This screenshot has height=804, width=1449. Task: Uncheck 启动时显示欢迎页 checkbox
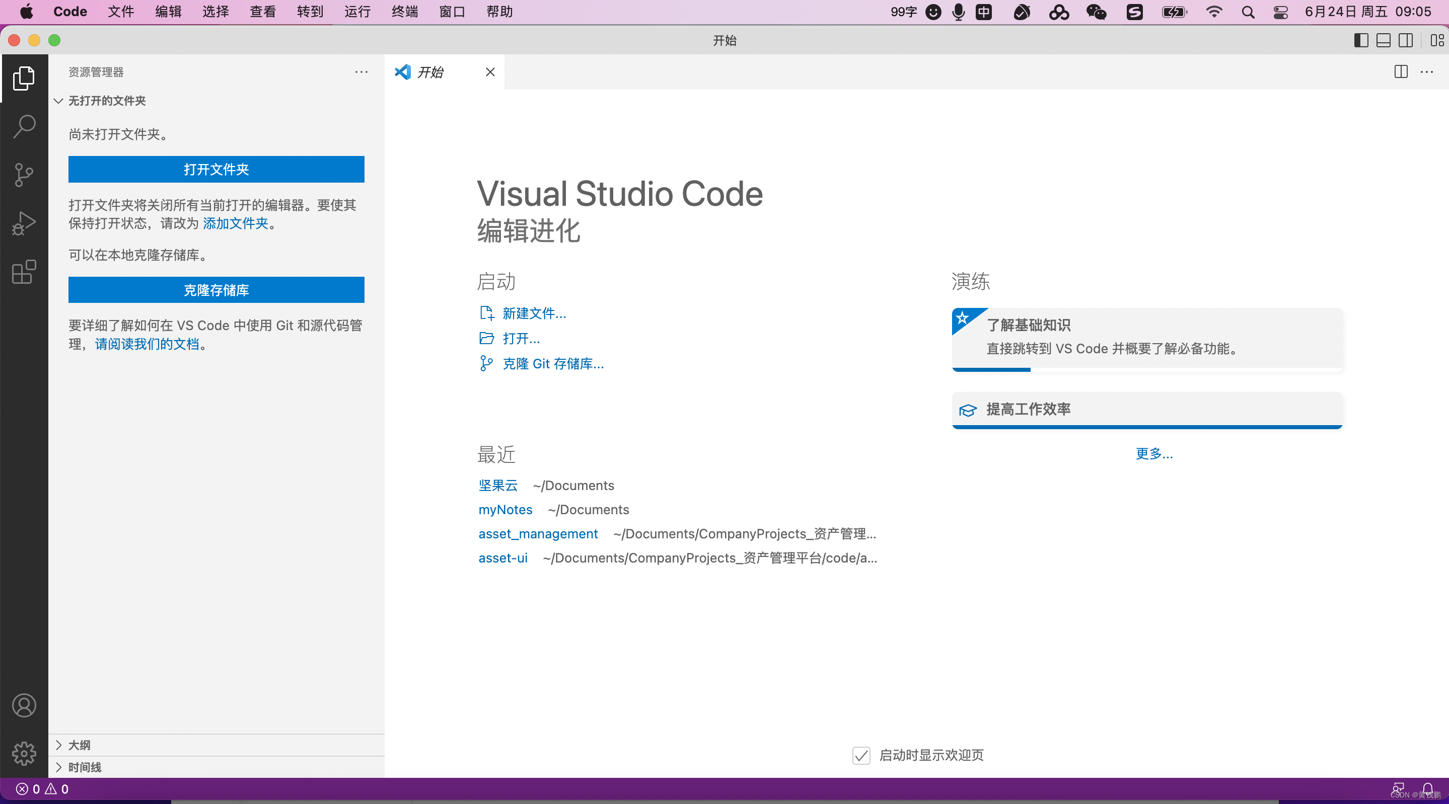(861, 755)
